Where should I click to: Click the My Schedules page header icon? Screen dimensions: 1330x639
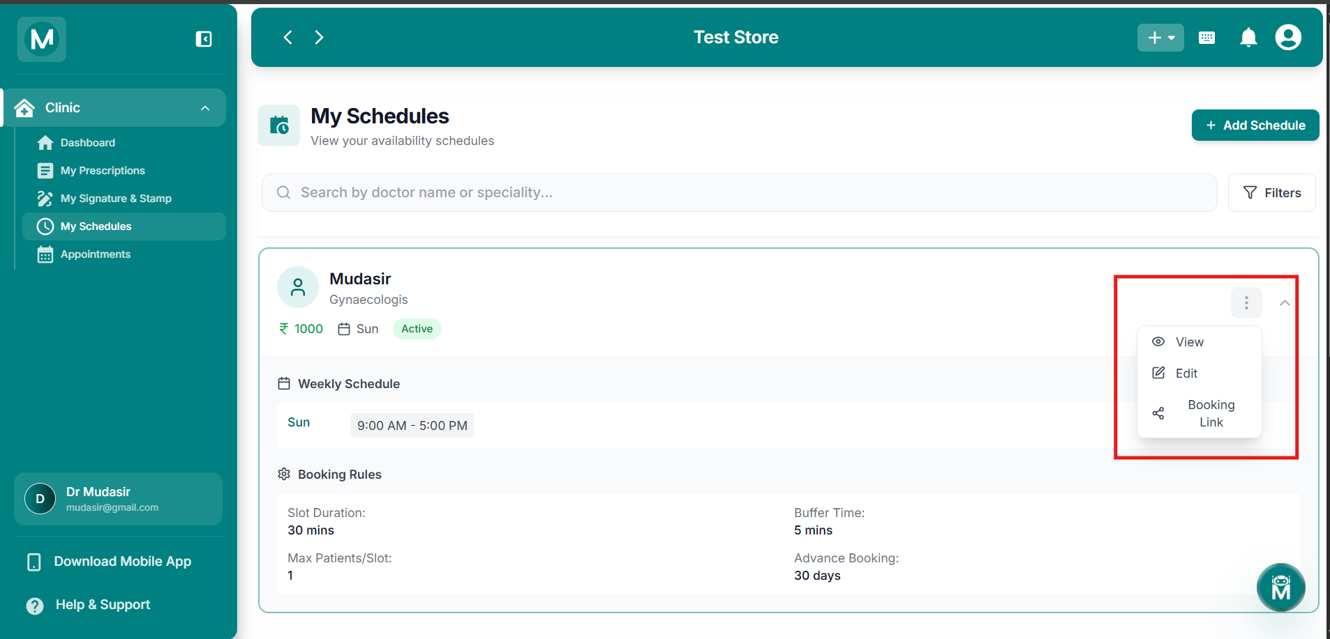[279, 125]
